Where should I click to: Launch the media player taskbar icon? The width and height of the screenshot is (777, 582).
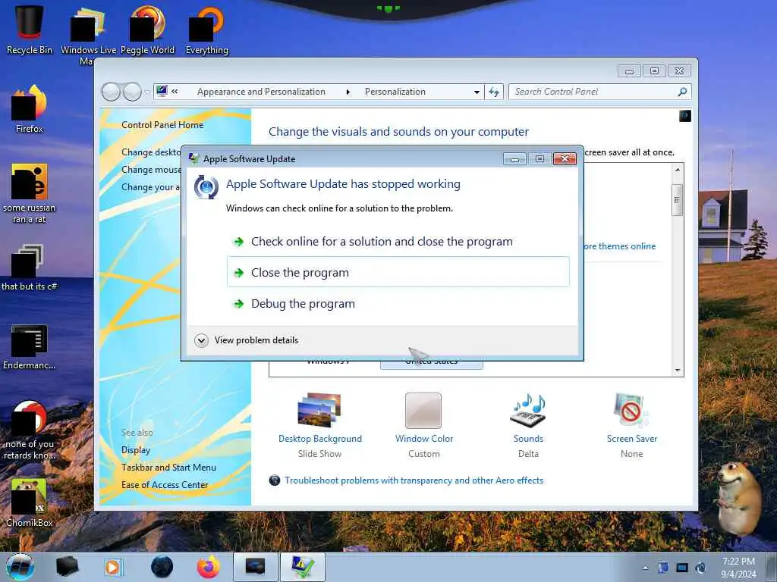[114, 567]
